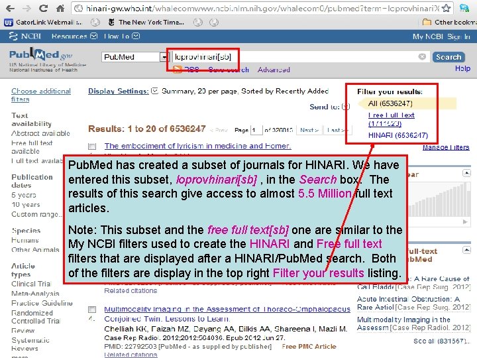Open the Send to dropdown
Image resolution: width=477 pixels, height=358 pixels.
(329, 107)
